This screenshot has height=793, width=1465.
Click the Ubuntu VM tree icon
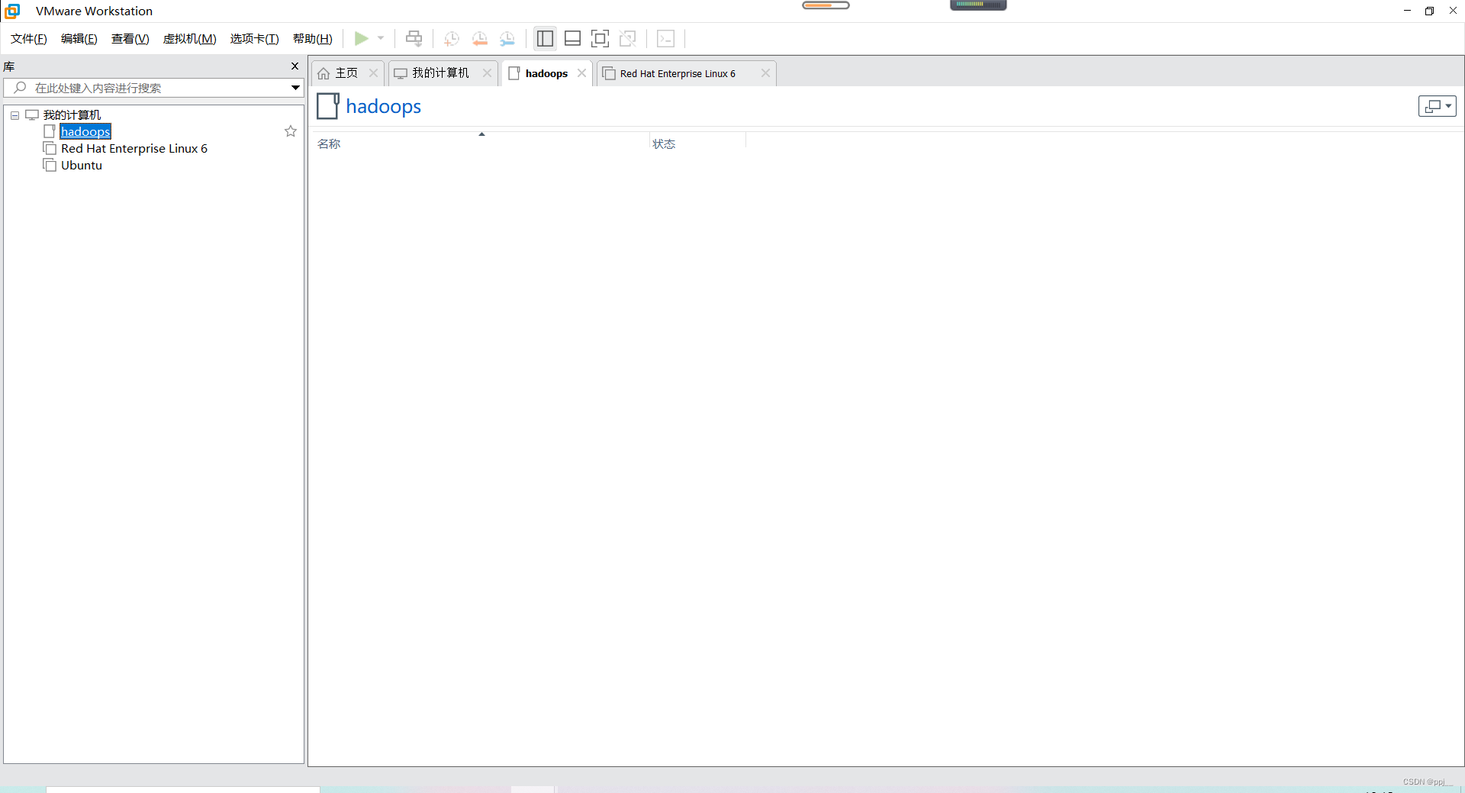50,165
